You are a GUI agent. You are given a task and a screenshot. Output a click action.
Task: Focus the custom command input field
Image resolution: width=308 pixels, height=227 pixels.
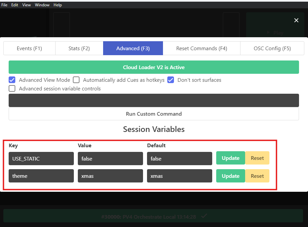[154, 100]
